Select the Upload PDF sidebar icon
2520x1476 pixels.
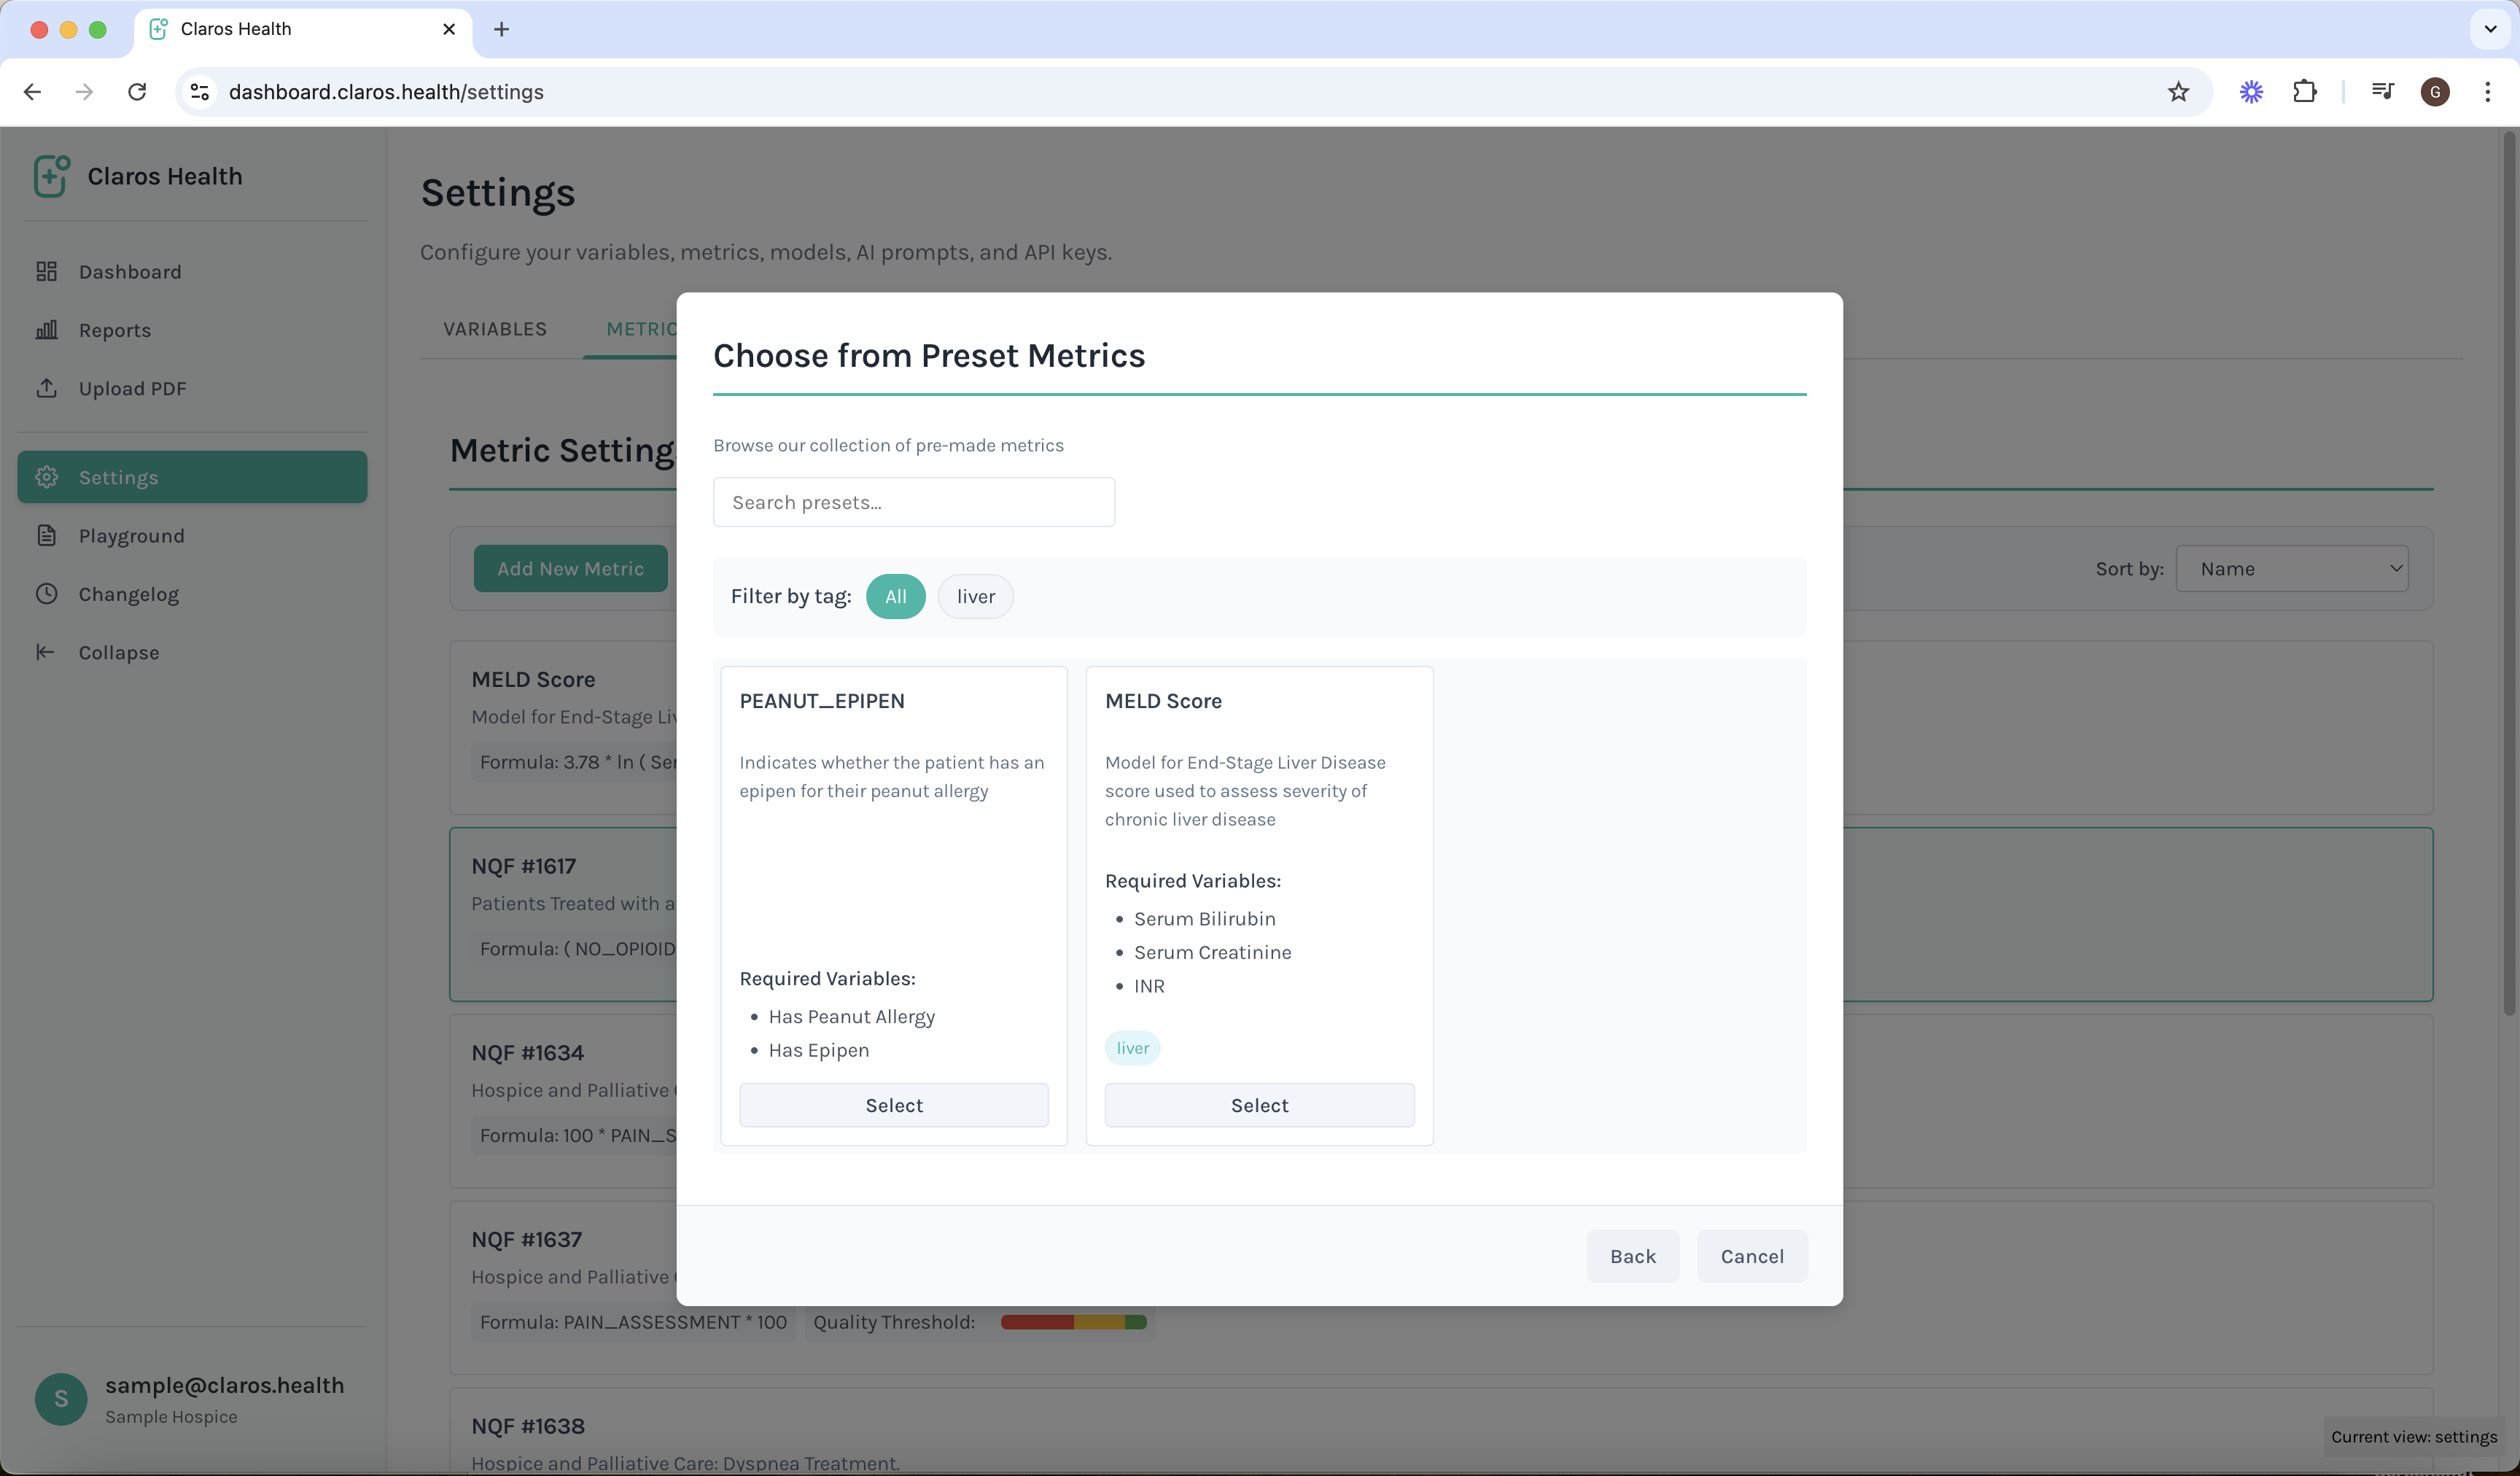coord(47,388)
